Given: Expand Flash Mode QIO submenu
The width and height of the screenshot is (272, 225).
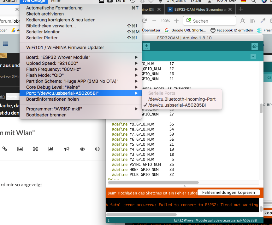Looking at the screenshot, I should point(80,75).
